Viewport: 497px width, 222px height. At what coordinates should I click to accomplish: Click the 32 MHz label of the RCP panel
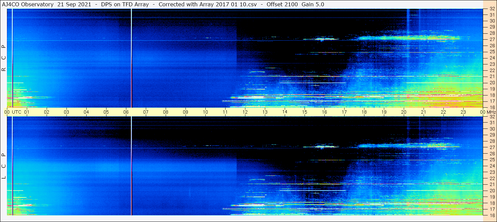pyautogui.click(x=492, y=9)
